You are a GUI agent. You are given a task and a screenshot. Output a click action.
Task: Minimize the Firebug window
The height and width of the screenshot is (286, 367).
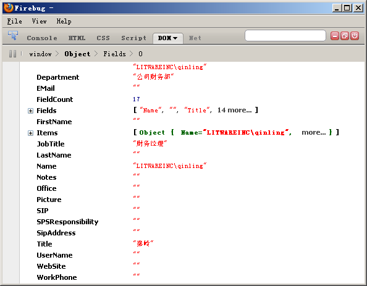(x=337, y=8)
